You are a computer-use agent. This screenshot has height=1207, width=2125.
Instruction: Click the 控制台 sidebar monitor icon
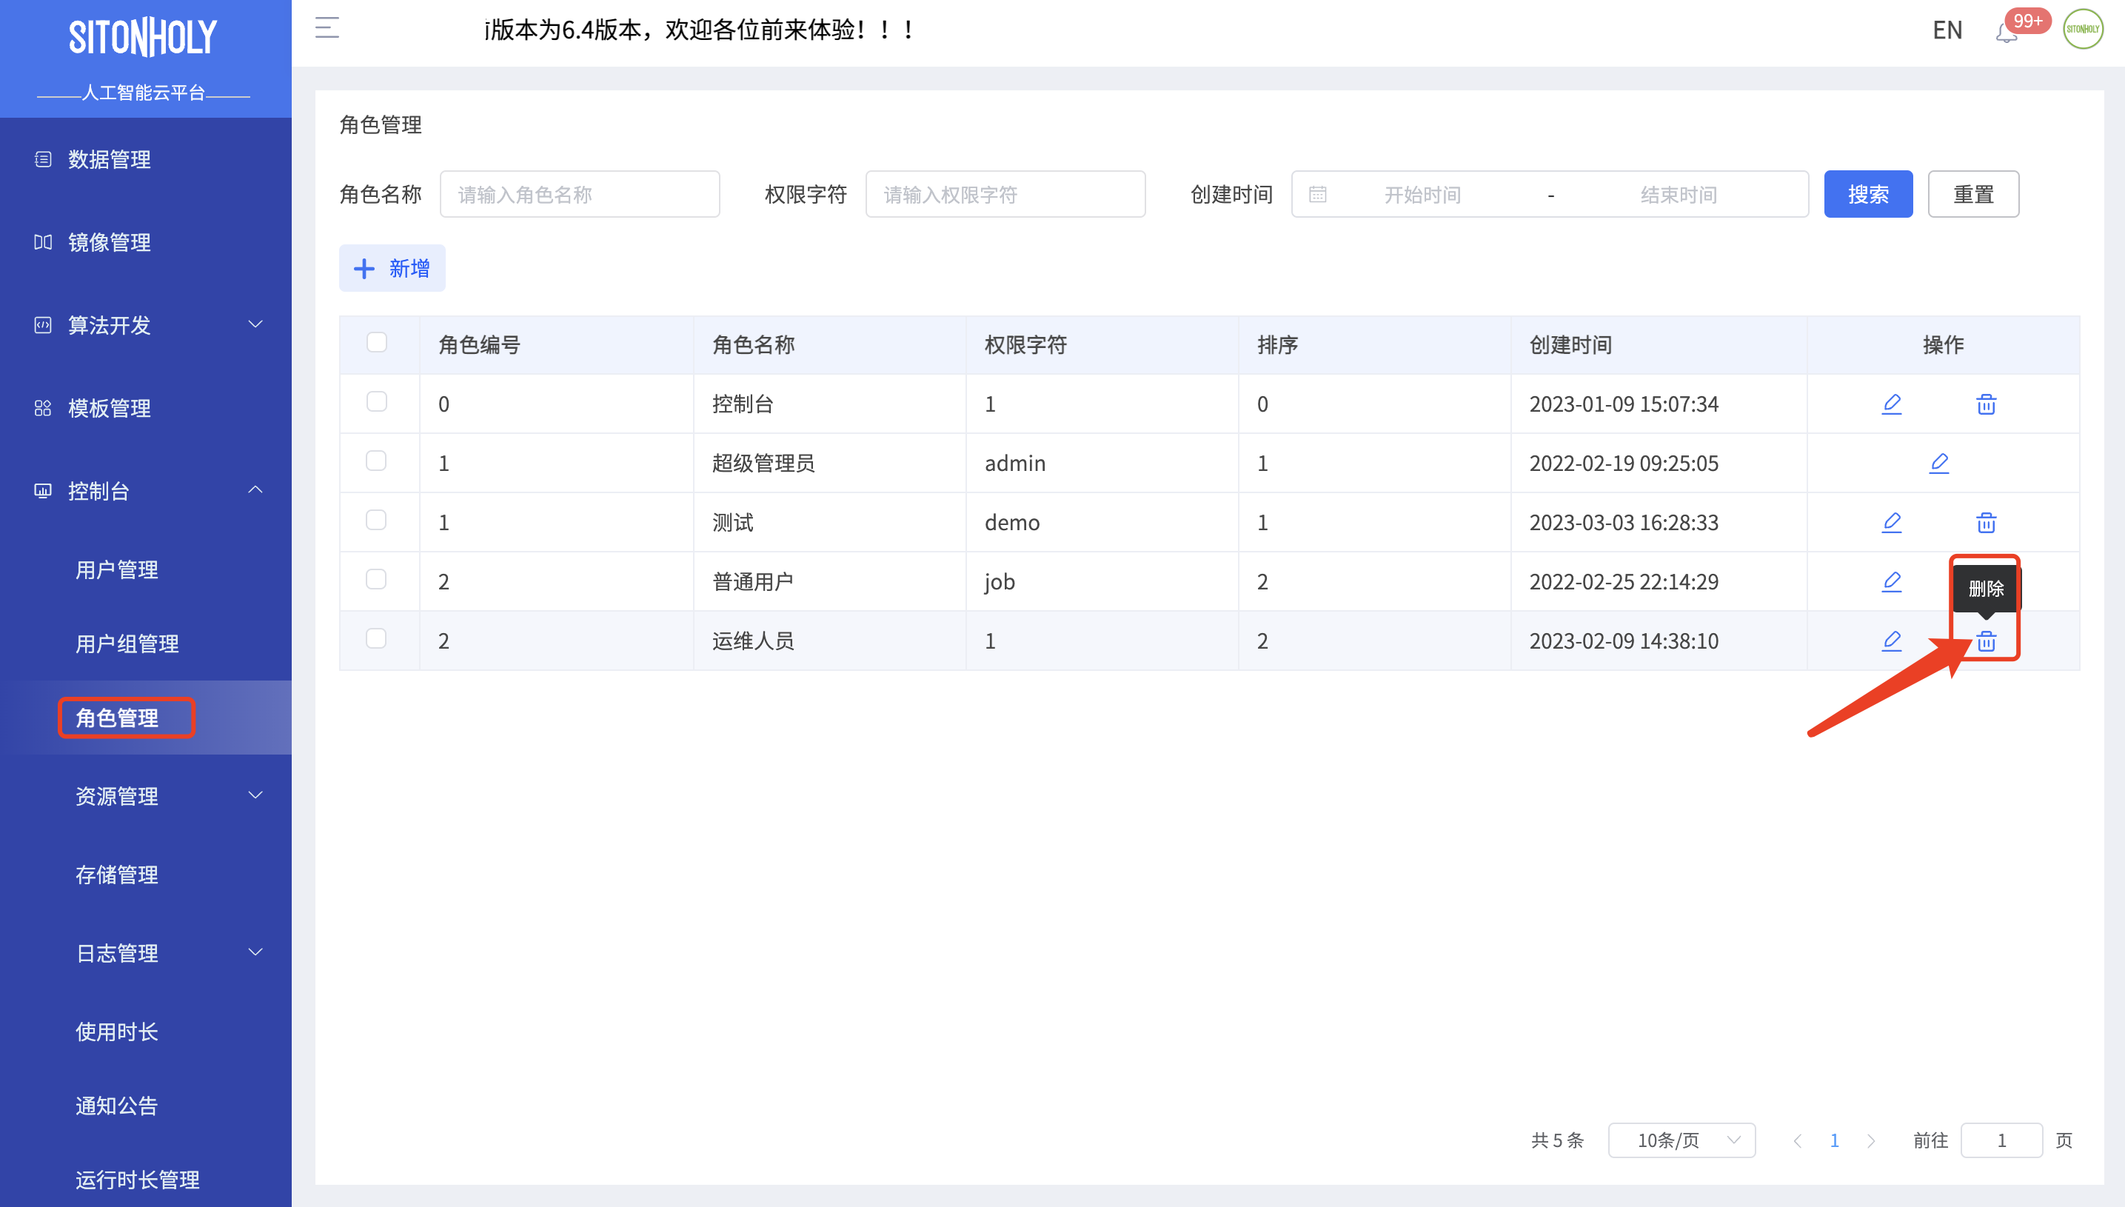(x=43, y=491)
